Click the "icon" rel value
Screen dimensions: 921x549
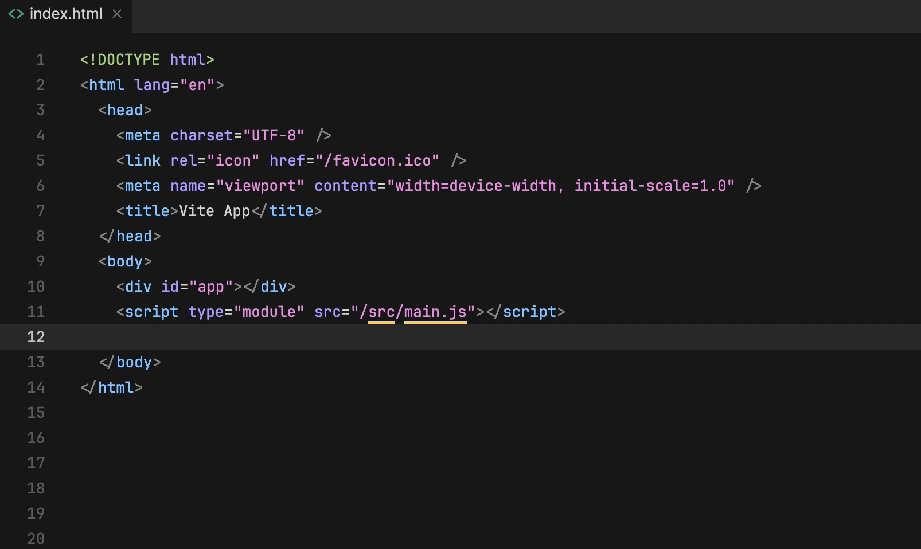tap(233, 160)
